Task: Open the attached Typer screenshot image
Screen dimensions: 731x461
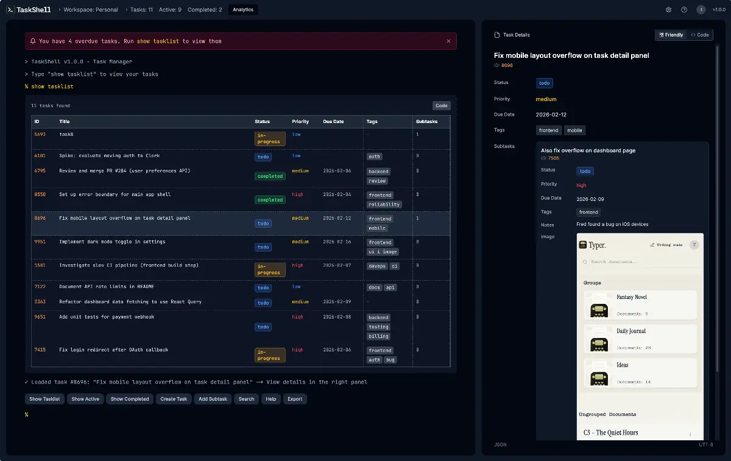Action: pyautogui.click(x=640, y=337)
